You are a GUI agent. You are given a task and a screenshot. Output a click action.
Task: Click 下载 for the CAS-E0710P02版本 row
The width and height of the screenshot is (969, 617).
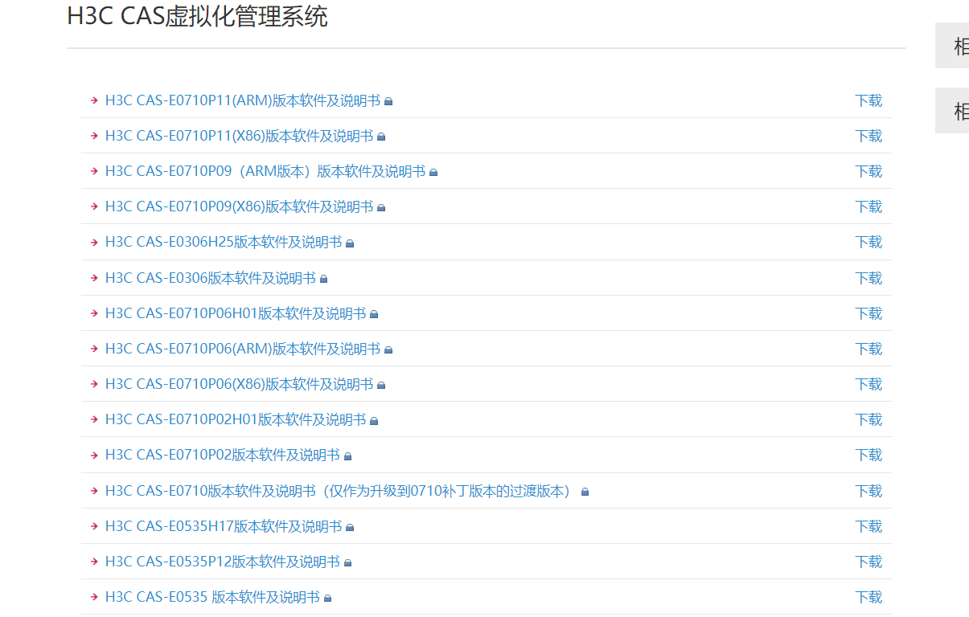coord(868,455)
